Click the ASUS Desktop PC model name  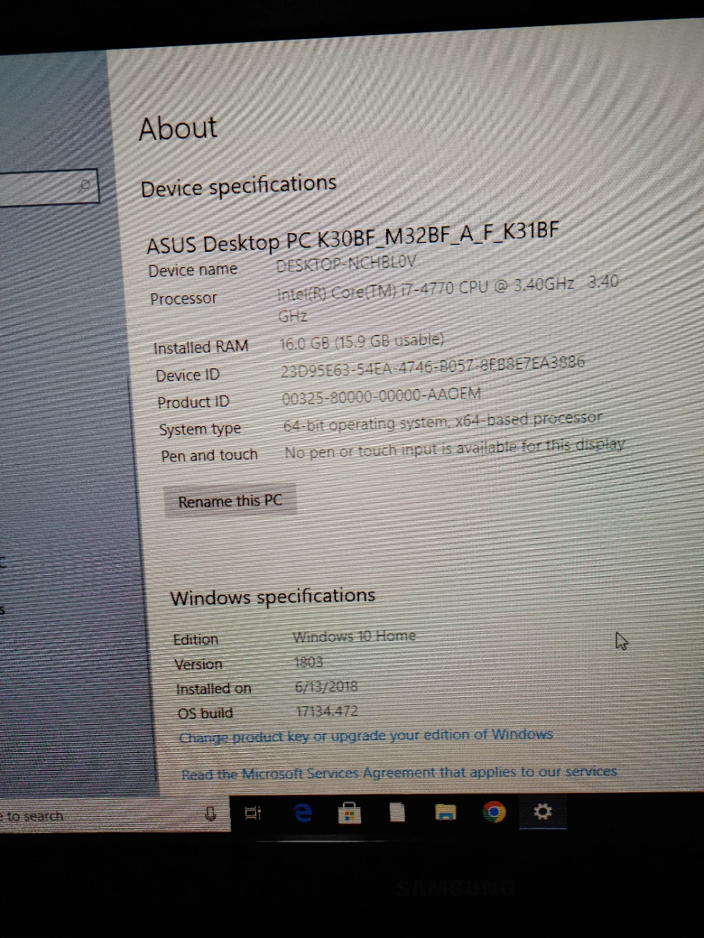[x=353, y=238]
